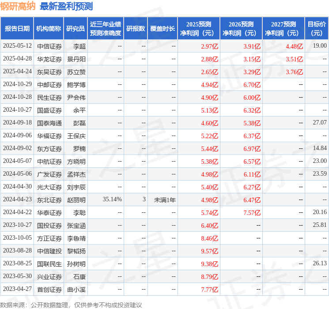Click the target price 19.00
This screenshot has height=309, width=329.
pos(320,46)
